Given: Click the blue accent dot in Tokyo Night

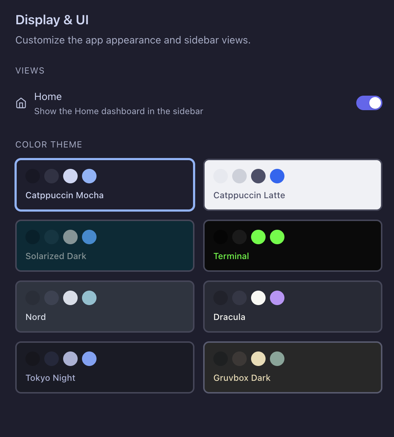Looking at the screenshot, I should [x=89, y=359].
